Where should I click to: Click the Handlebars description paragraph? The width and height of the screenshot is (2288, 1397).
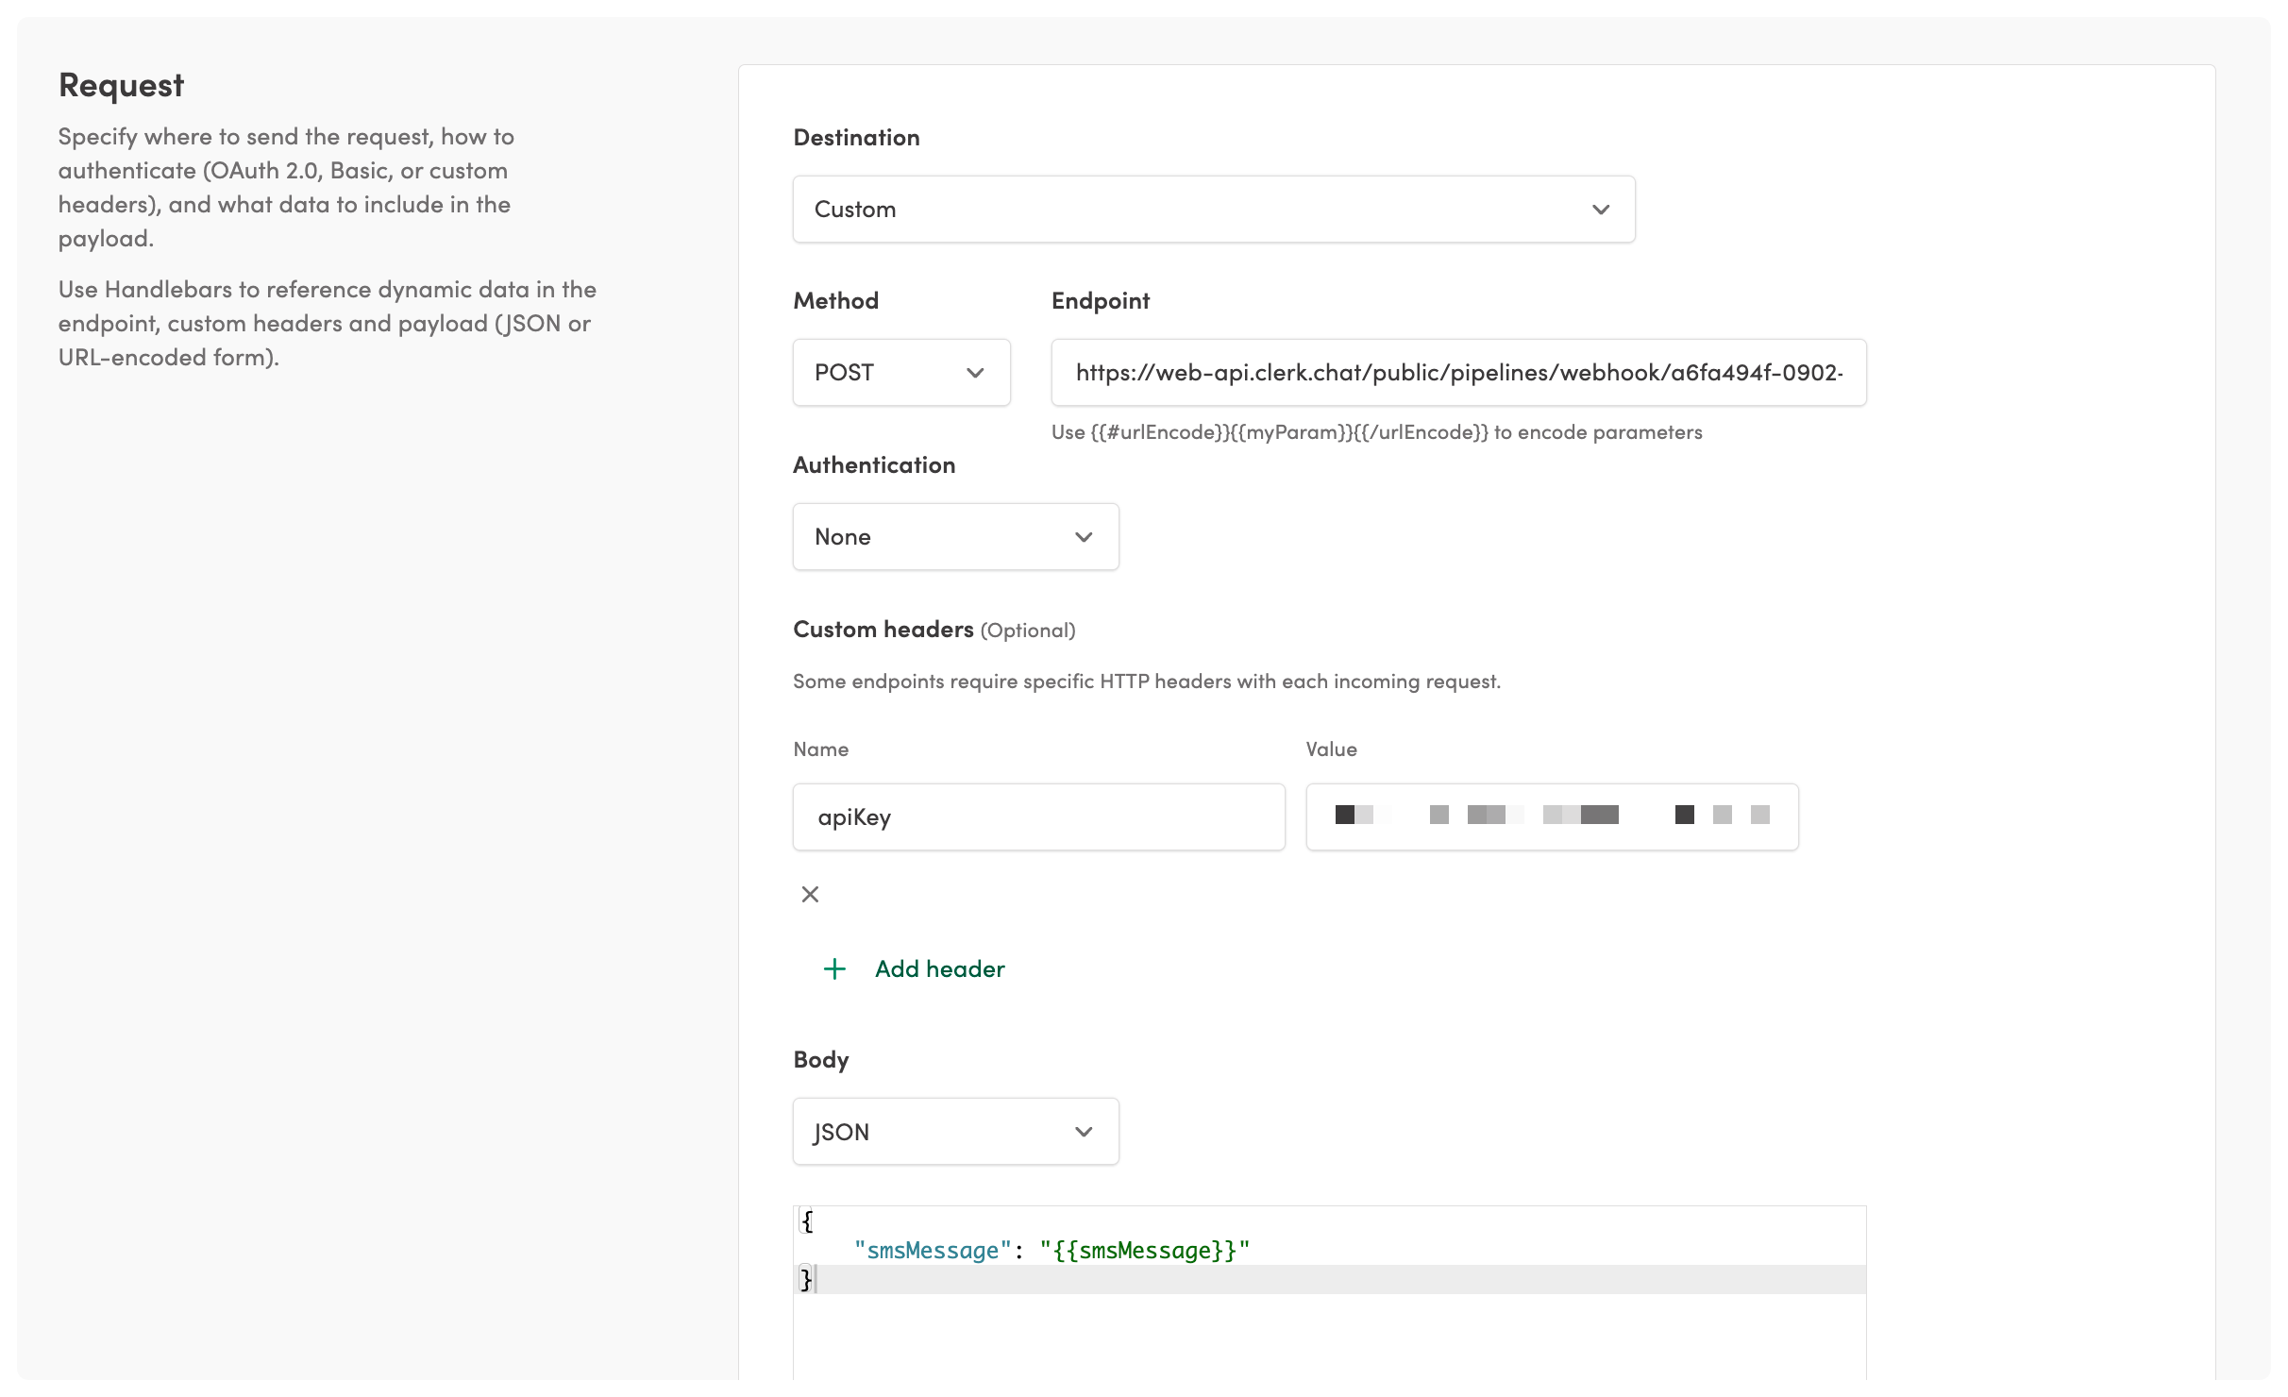pos(328,323)
